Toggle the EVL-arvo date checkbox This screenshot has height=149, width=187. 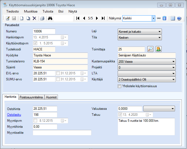click(58, 73)
